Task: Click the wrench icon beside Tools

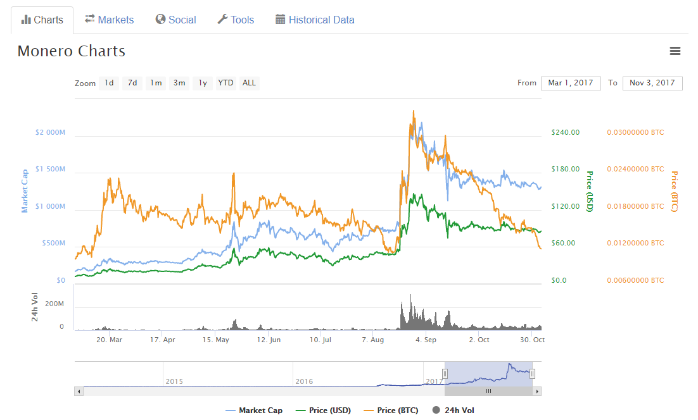Action: coord(222,19)
